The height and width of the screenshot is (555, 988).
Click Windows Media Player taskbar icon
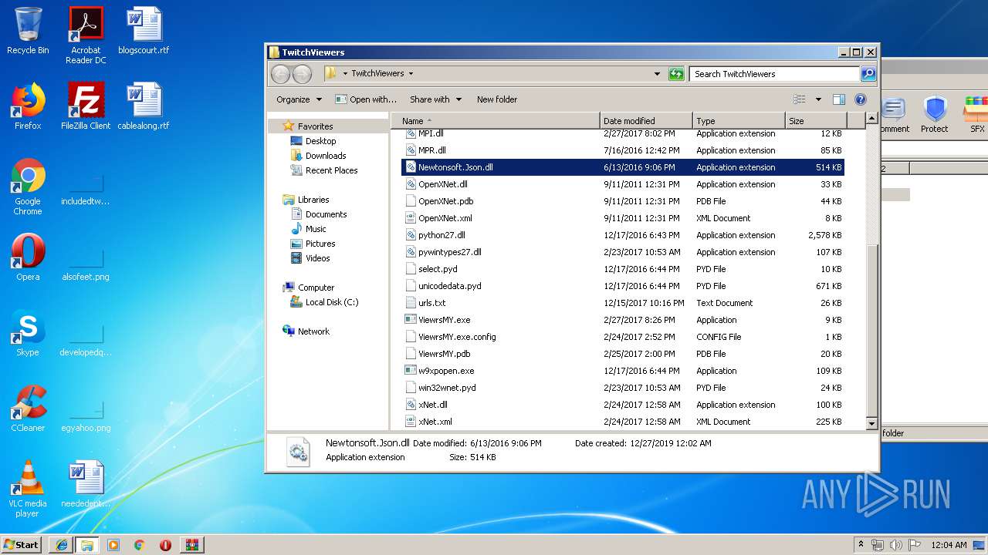113,545
